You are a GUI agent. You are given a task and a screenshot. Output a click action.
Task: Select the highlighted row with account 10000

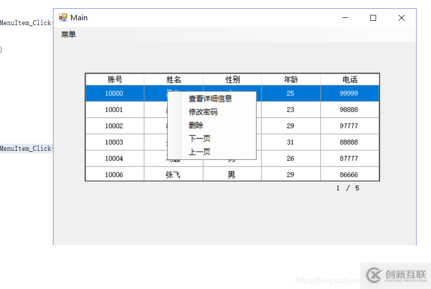click(114, 93)
